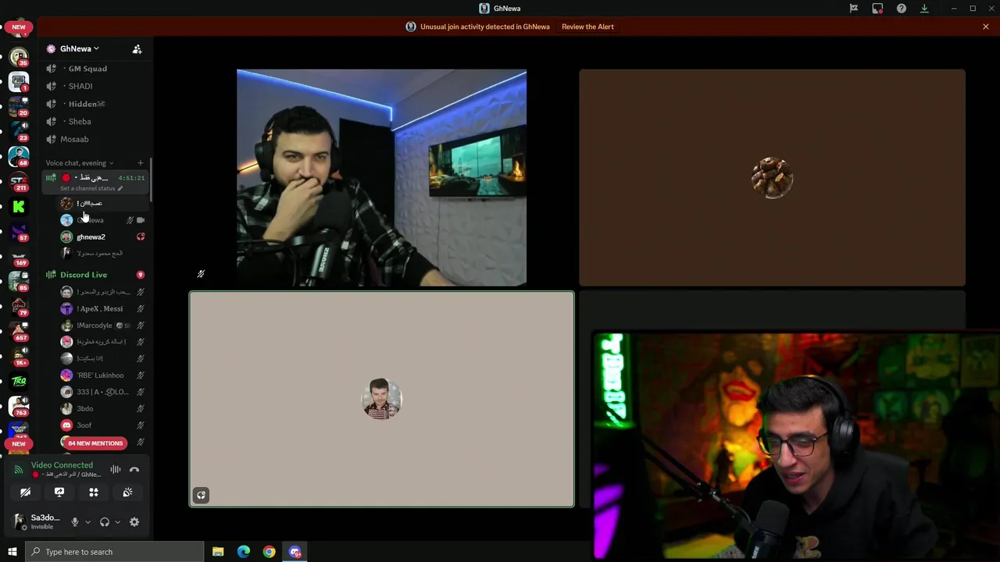Open Google Chrome from taskbar
Screen dimensions: 1000x562
point(269,552)
